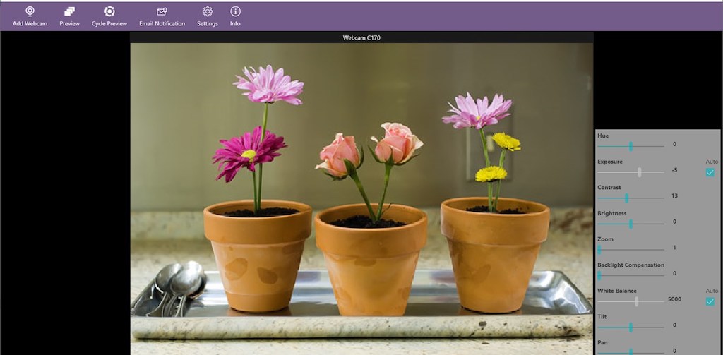Click the White Balance slider

coord(636,301)
